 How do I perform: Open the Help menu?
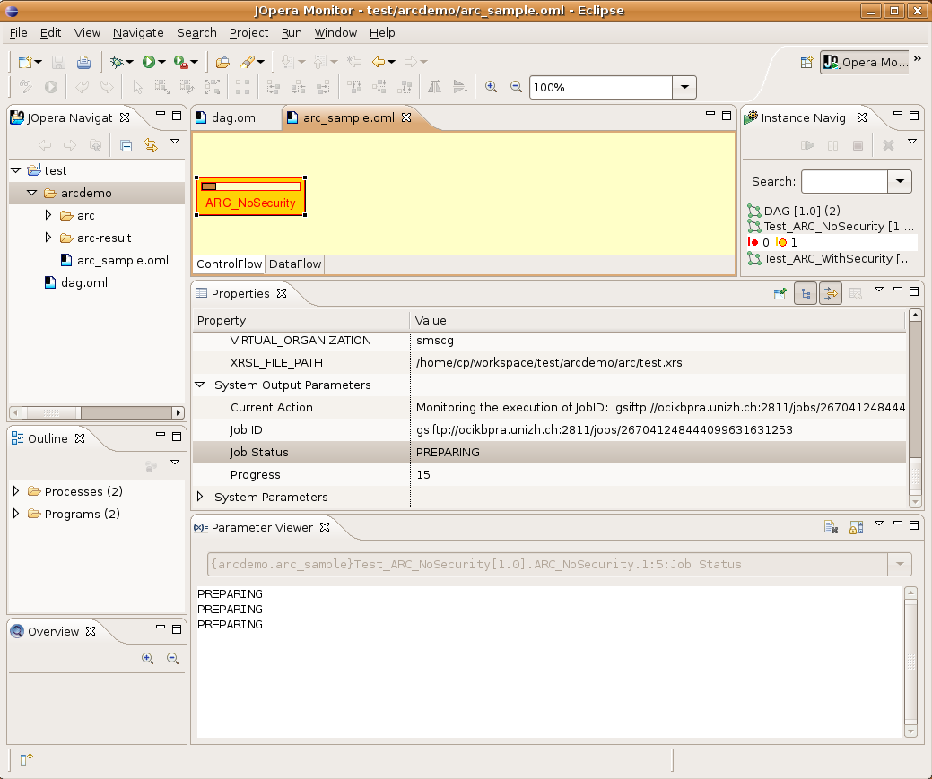click(382, 32)
